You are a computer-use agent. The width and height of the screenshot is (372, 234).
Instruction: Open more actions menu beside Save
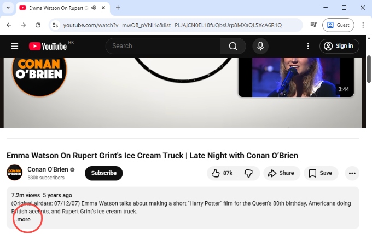352,173
